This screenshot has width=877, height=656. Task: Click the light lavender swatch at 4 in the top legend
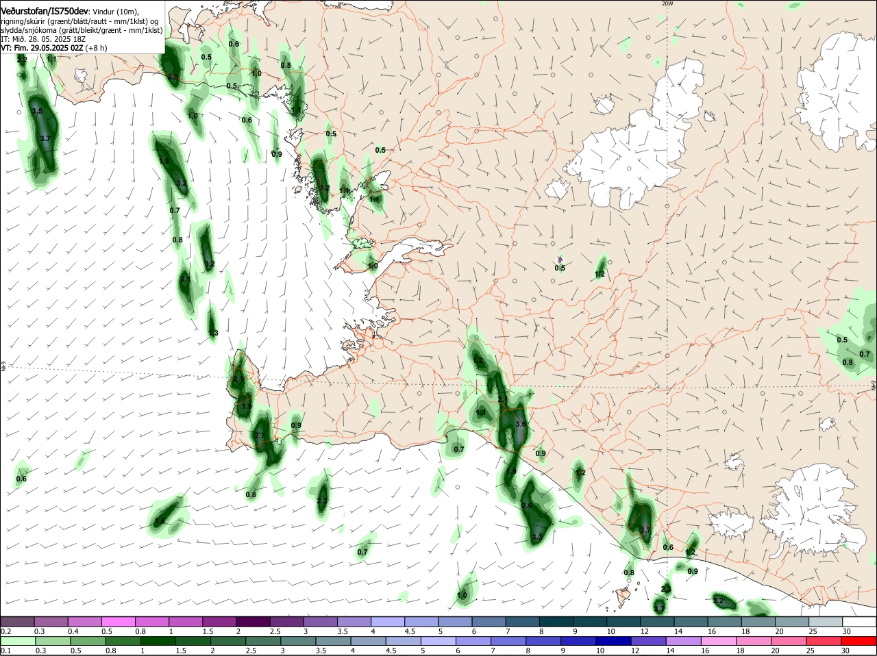tap(388, 621)
